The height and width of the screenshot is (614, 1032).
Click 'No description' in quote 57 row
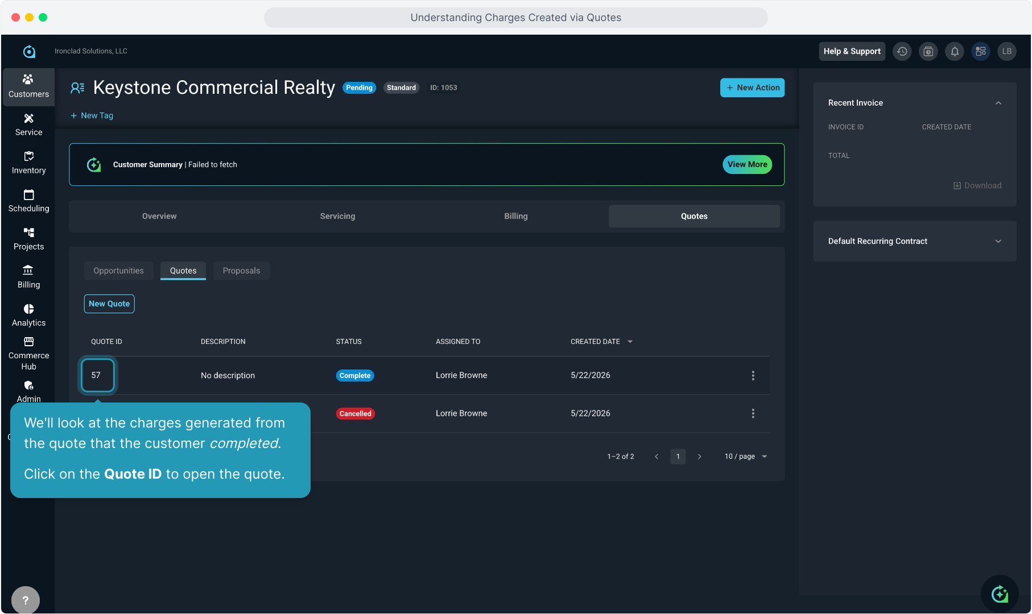[228, 375]
